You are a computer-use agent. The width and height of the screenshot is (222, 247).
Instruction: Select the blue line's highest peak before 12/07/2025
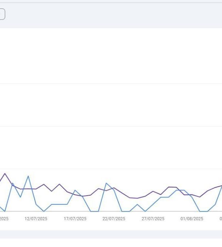tap(28, 176)
